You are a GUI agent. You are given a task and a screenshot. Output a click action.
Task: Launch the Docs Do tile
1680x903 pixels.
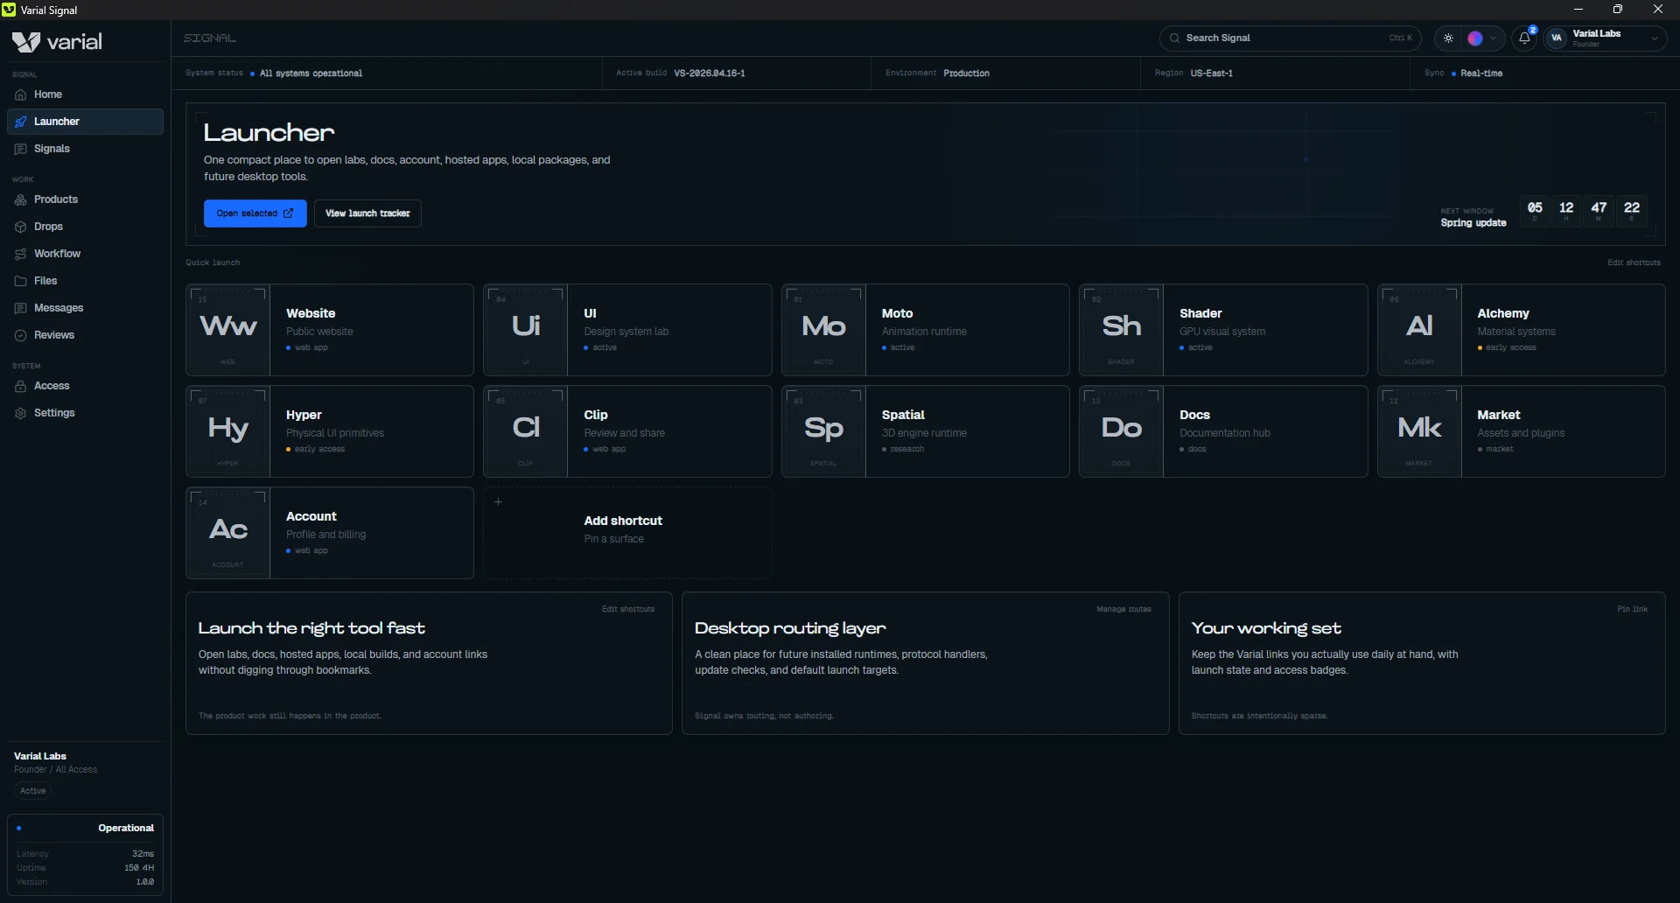click(1223, 431)
